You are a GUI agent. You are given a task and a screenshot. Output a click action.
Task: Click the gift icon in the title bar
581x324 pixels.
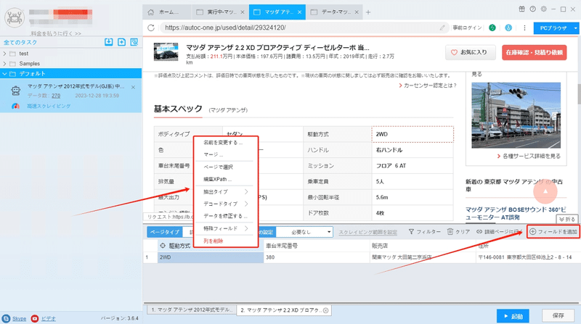pos(521,9)
